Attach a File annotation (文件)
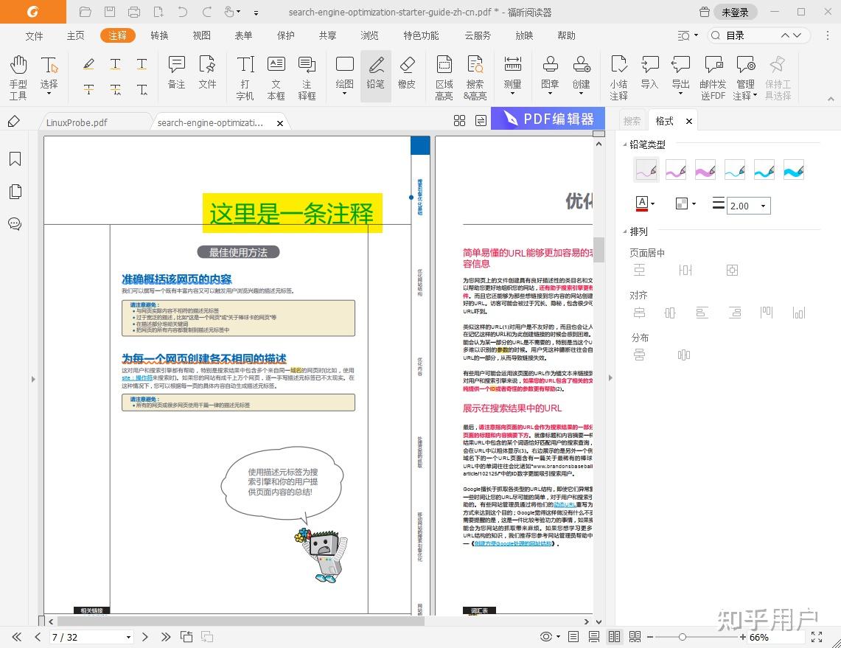 pyautogui.click(x=207, y=72)
